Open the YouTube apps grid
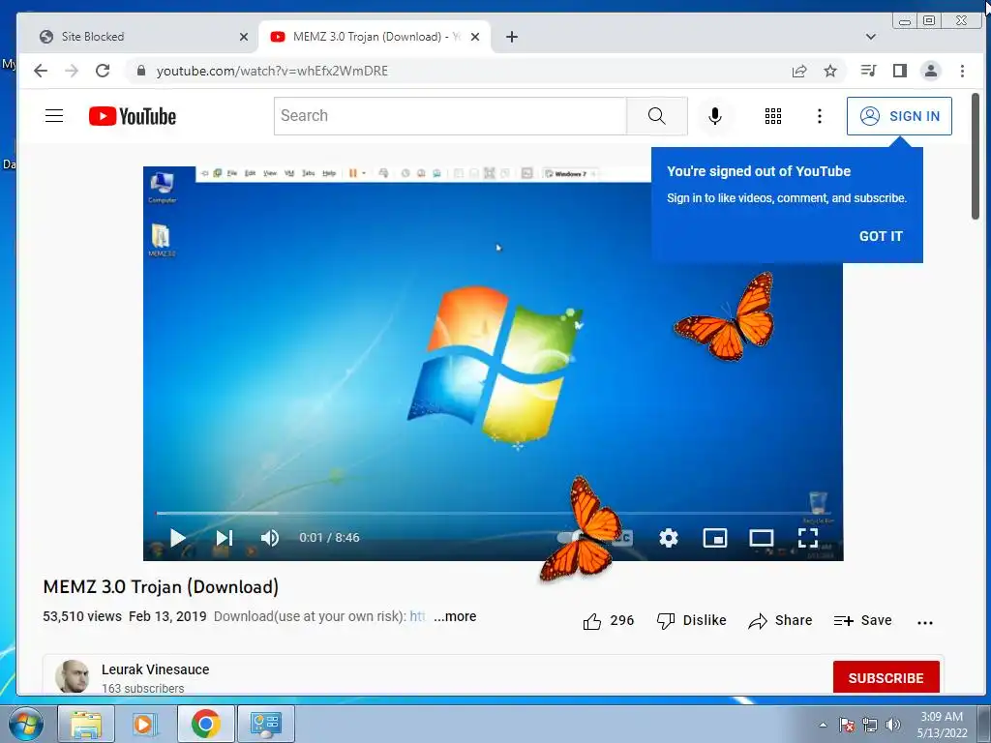Viewport: 991px width, 743px height. (773, 116)
